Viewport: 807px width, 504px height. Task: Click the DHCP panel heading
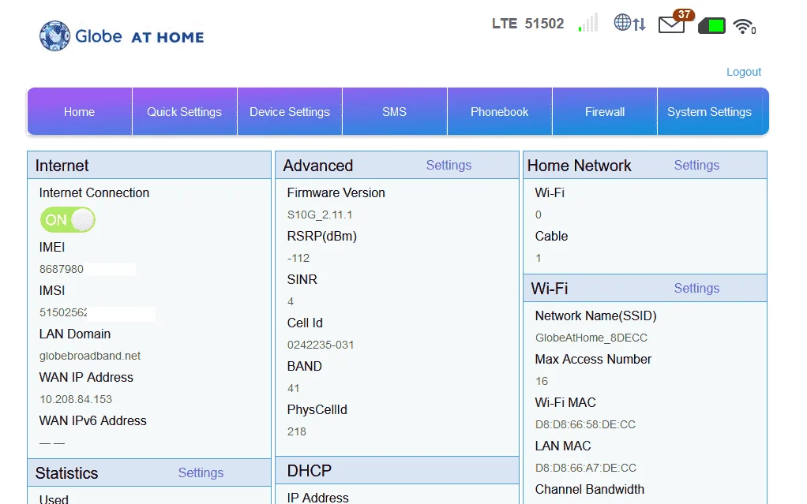pyautogui.click(x=310, y=471)
